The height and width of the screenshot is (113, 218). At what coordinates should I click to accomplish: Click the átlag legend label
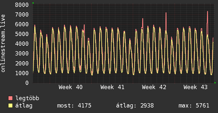pyautogui.click(x=24, y=106)
